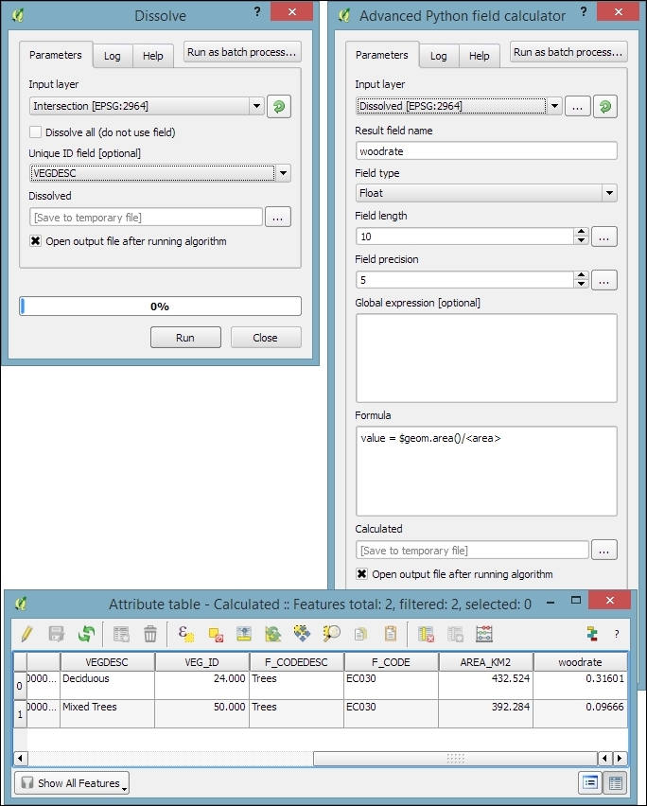
Task: Enable Dissolve all (do not use field)
Action: tap(35, 132)
